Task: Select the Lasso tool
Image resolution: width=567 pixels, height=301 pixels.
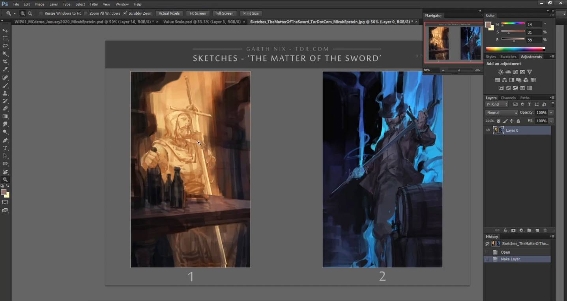Action: click(x=5, y=46)
